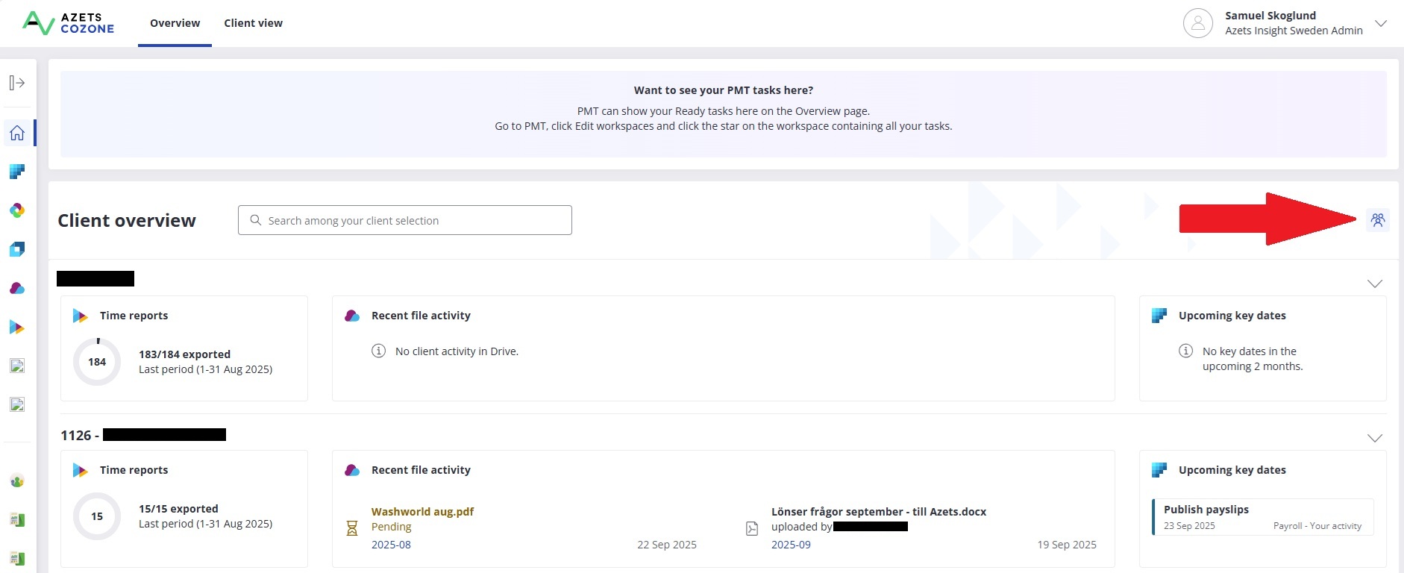Click the document icon beside Lönser frågor file
Viewport: 1404px width, 573px height.
752,528
